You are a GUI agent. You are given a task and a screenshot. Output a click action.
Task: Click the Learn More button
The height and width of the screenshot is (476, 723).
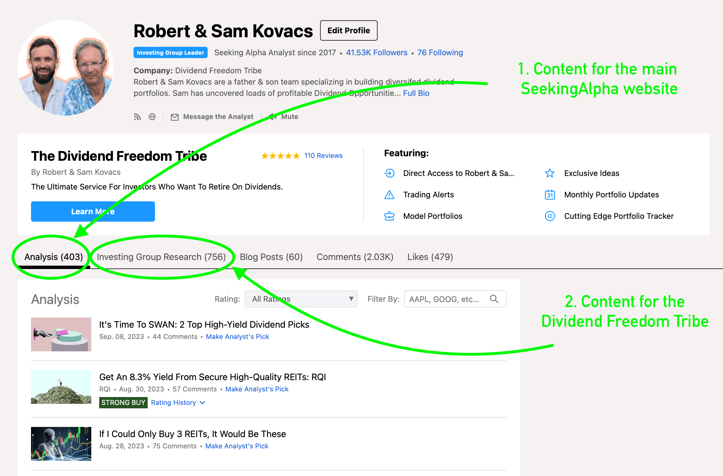click(x=93, y=211)
